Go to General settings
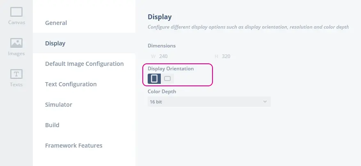 56,23
